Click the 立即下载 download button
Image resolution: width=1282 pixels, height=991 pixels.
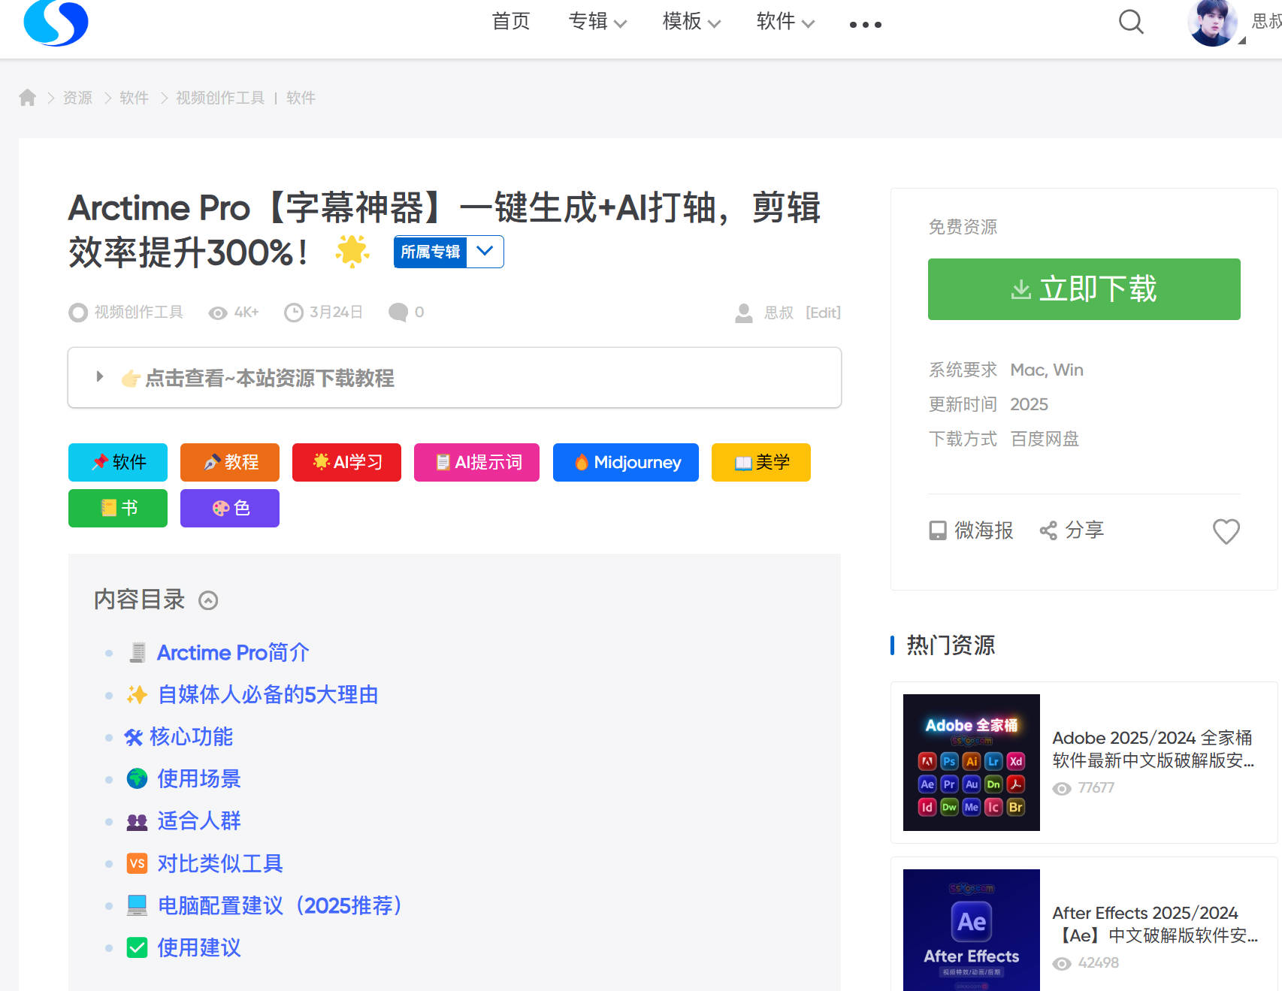[x=1083, y=289]
